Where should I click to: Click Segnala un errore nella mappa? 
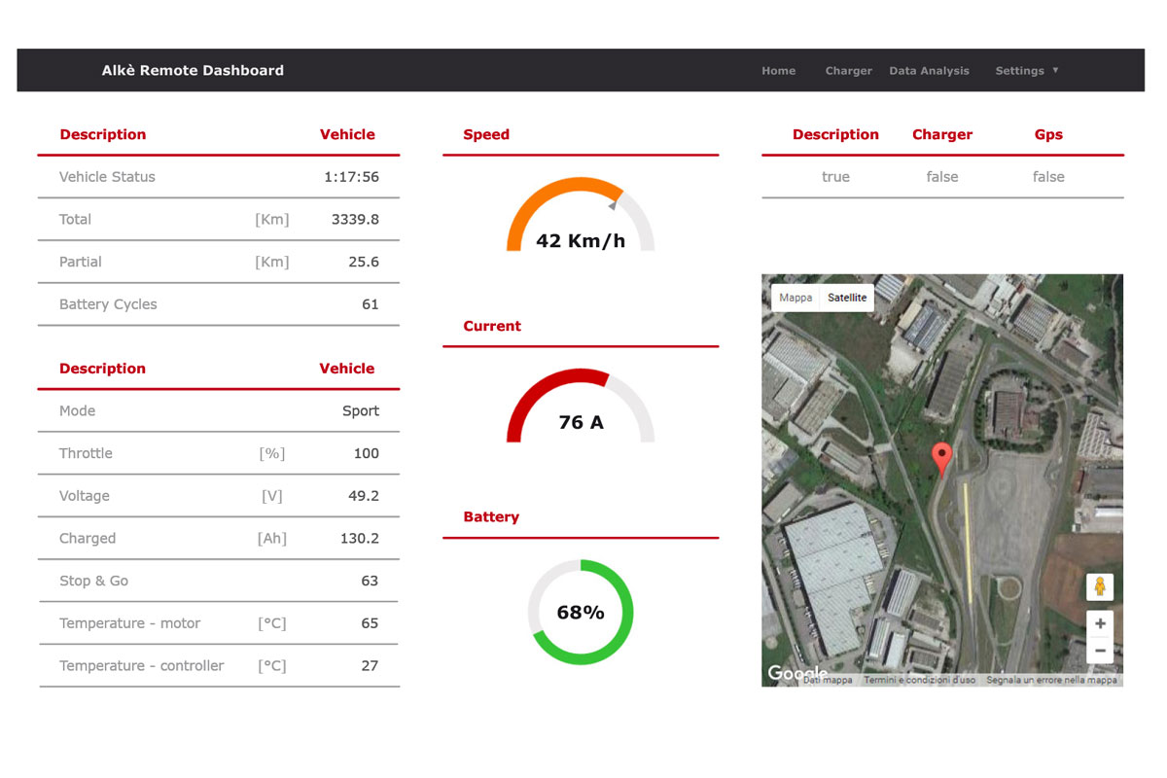pos(1051,681)
